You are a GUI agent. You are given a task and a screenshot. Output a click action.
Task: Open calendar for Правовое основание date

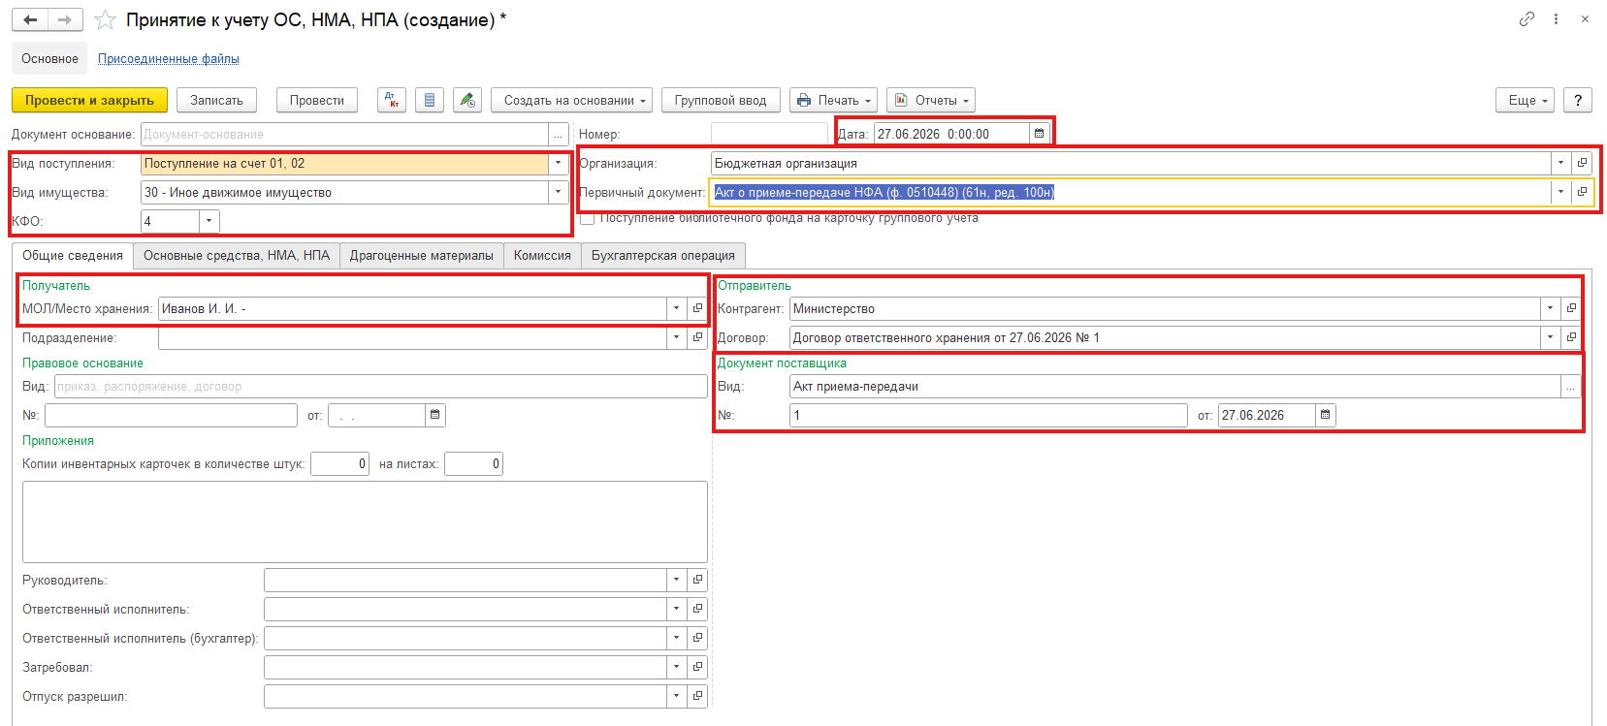(435, 415)
